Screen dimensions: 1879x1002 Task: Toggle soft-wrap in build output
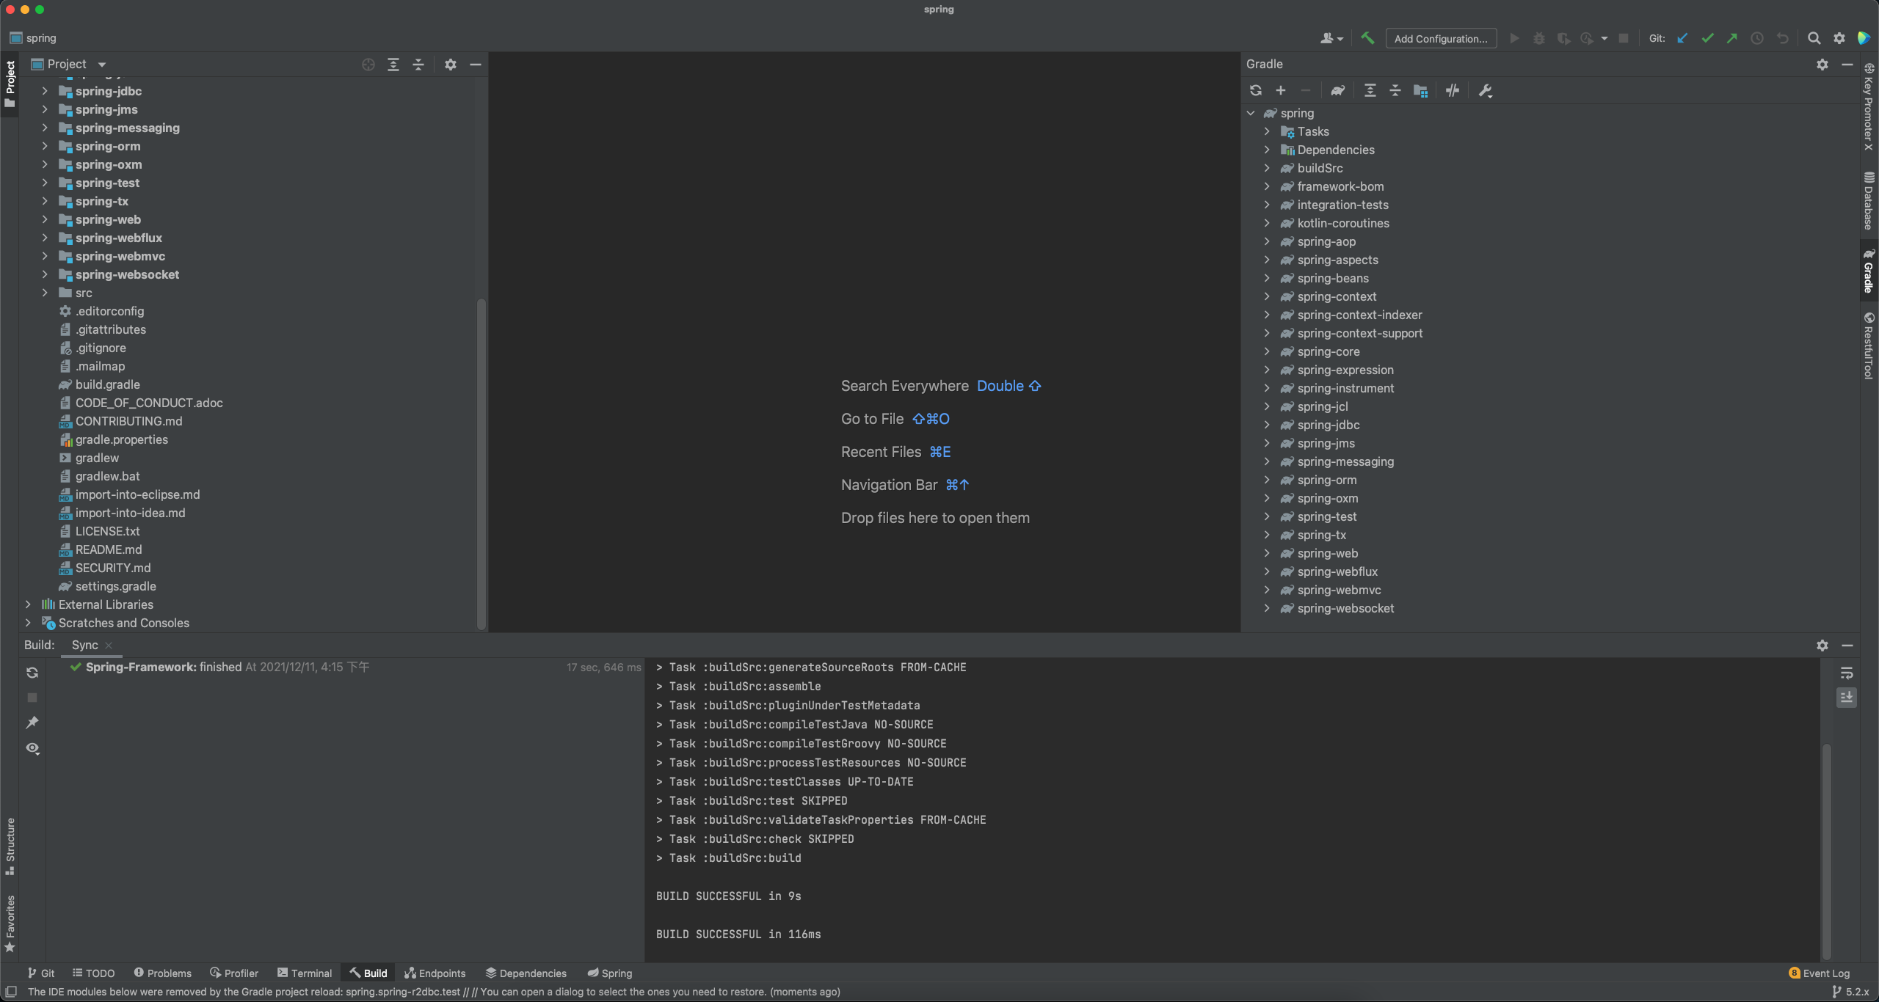[x=1847, y=673]
